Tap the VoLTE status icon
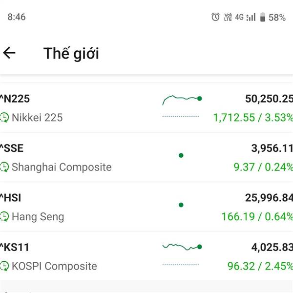The height and width of the screenshot is (293, 293). tap(228, 17)
